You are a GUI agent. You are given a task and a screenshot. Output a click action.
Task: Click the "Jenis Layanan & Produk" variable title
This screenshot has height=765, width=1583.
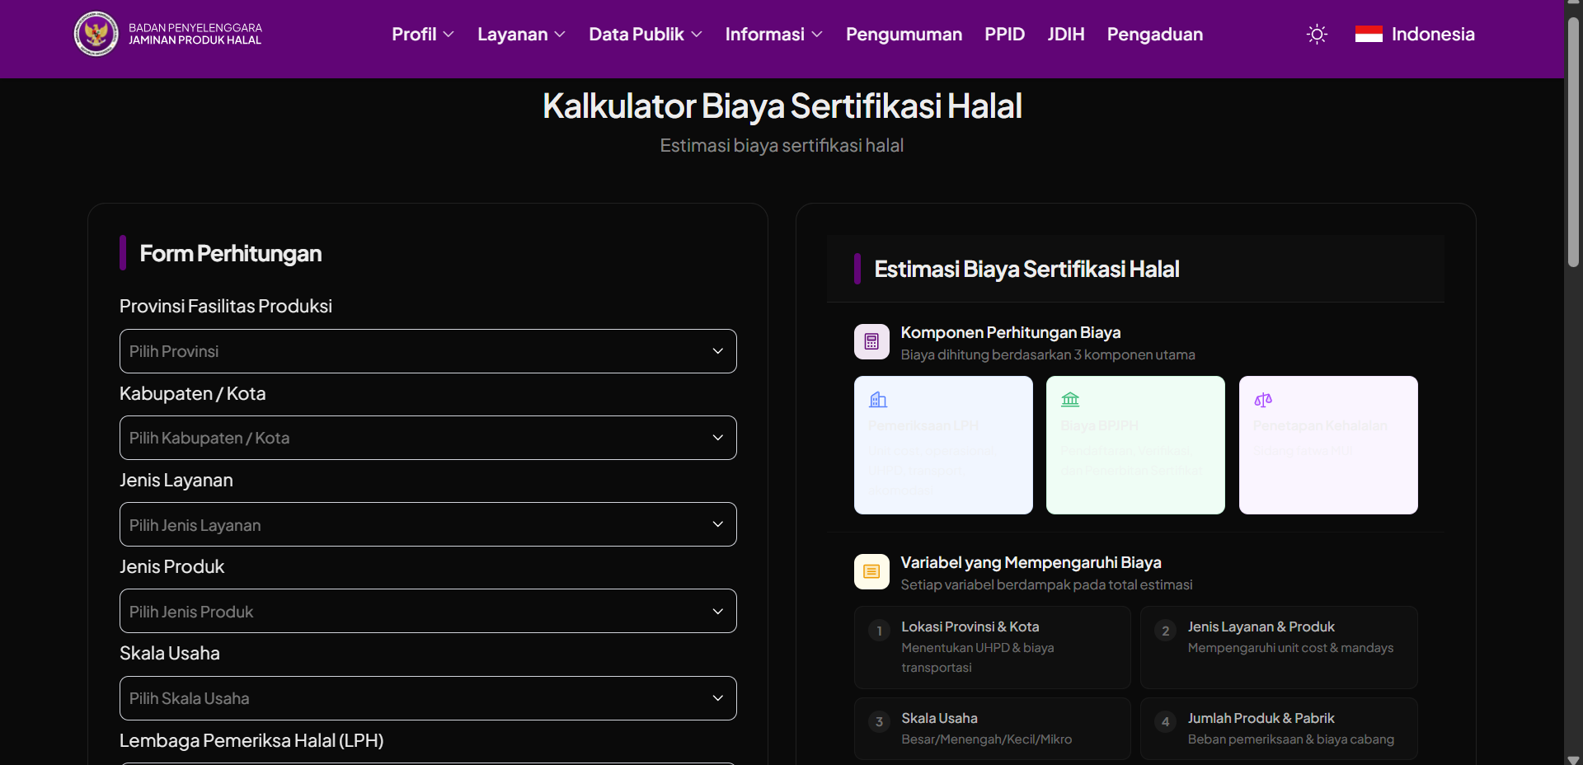click(1261, 627)
